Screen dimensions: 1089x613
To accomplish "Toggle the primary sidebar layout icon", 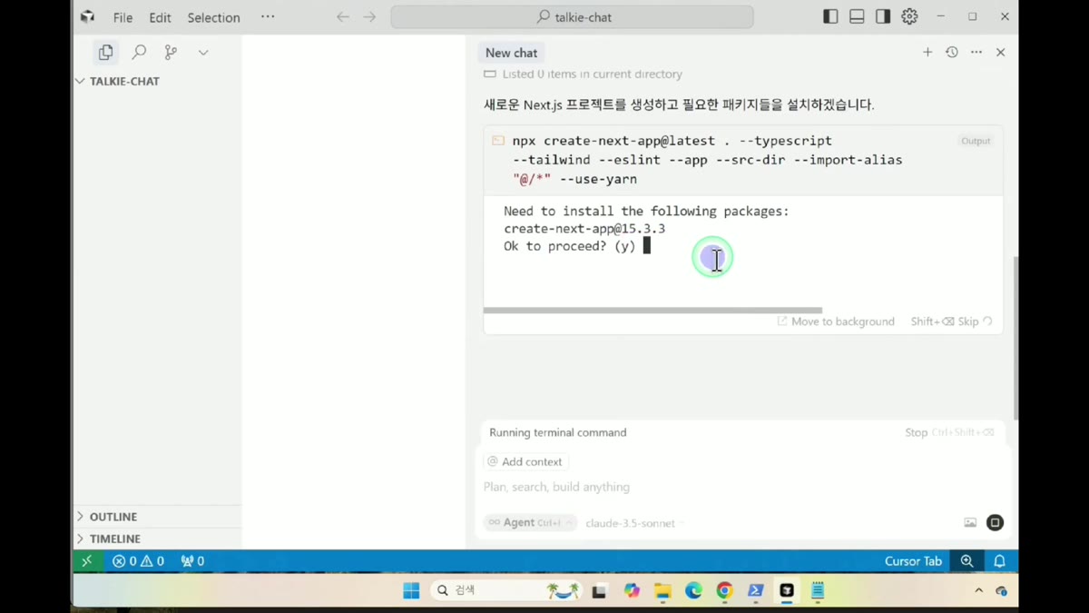I will [x=830, y=17].
